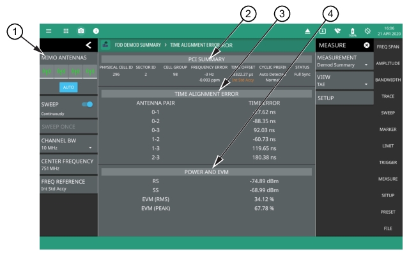Viewport: 416px width, 254px height.
Task: Open the hamburger main menu
Action: coord(49,31)
